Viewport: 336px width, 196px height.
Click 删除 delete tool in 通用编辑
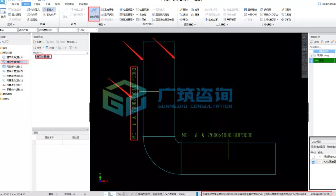pos(184,9)
